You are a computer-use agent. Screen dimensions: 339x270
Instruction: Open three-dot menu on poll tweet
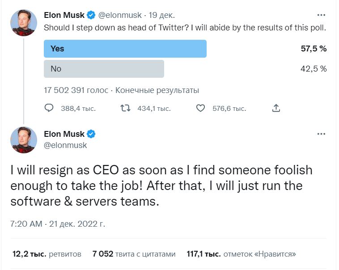pos(321,15)
